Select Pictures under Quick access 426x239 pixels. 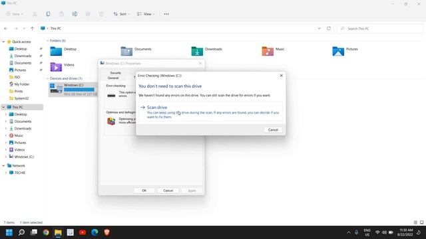[x=21, y=70]
